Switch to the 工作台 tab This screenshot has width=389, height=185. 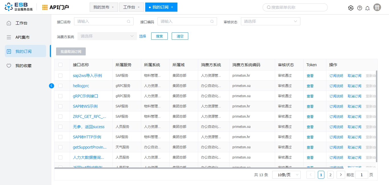tap(129, 7)
